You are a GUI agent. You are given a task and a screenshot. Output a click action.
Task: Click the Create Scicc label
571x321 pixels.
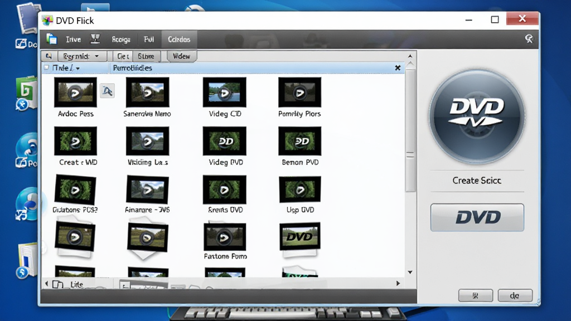477,181
